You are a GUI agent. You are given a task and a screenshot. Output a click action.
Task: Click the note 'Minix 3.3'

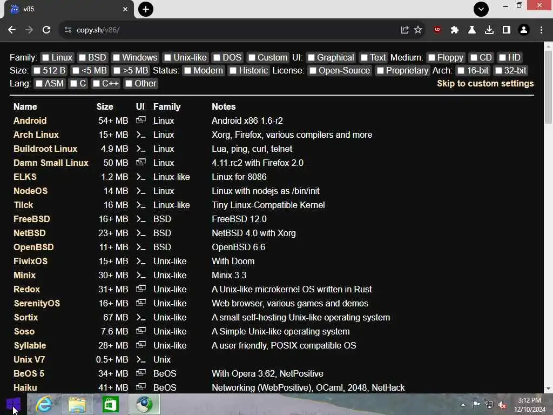229,275
